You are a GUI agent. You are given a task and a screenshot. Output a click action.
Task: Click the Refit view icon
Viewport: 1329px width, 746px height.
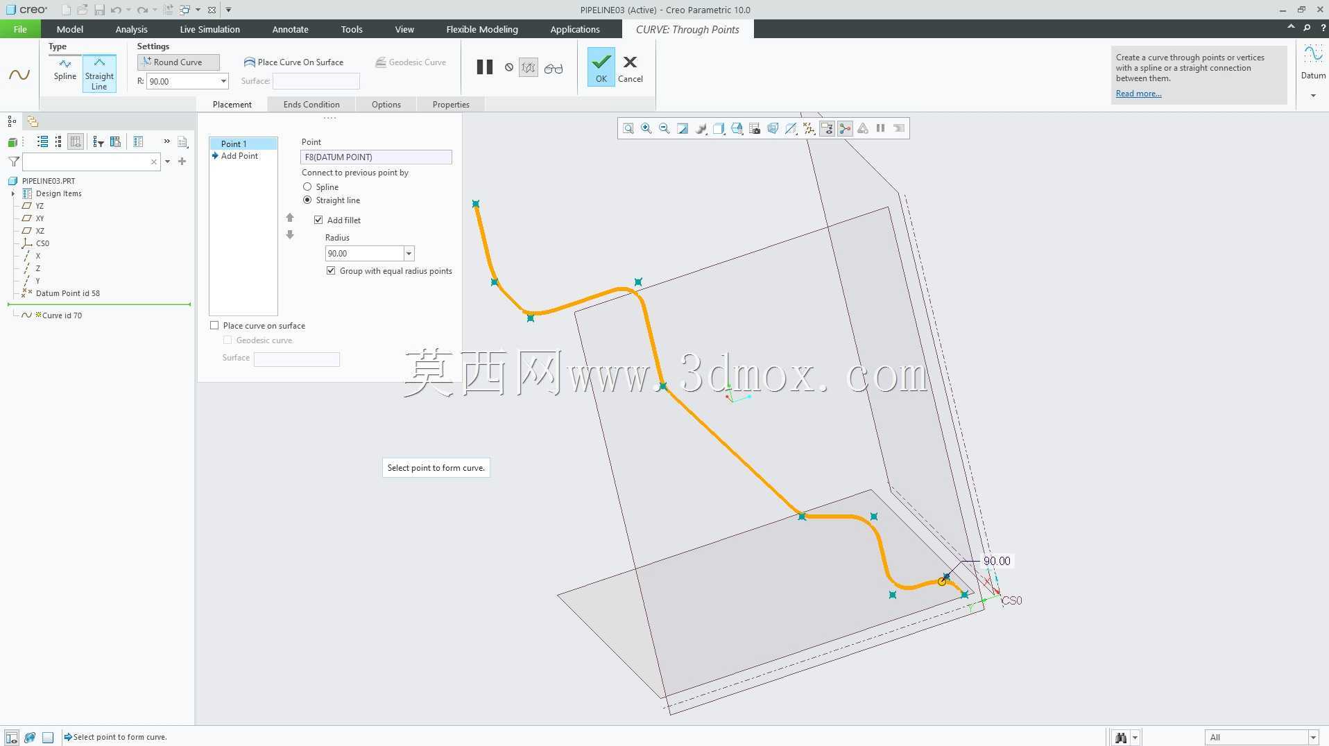pos(628,128)
